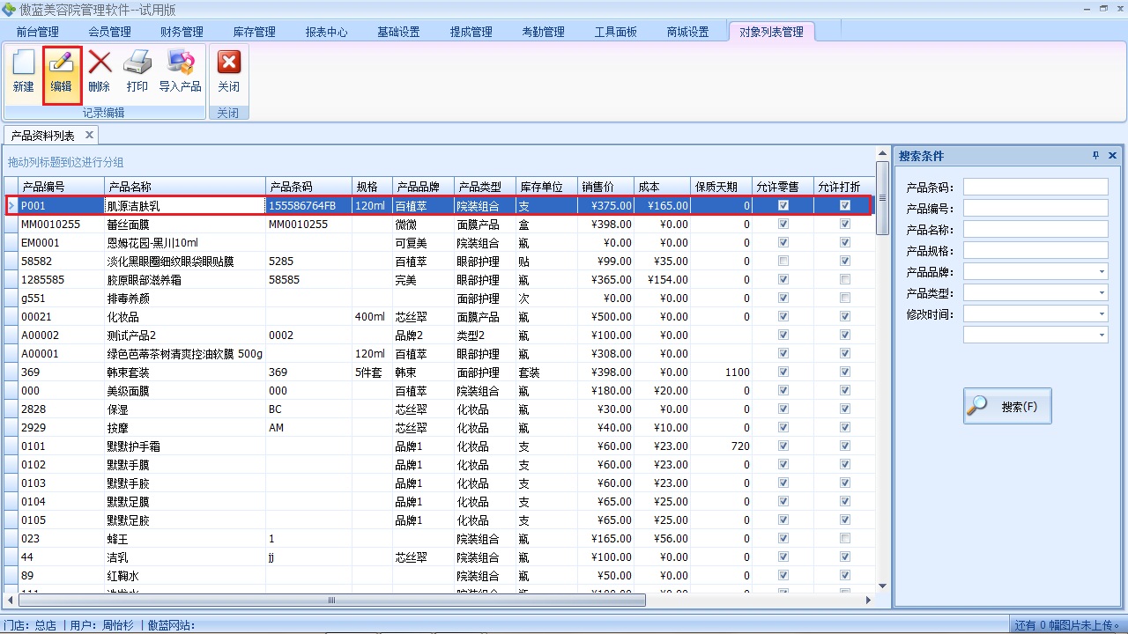
Task: Toggle 允许打折 checkbox for 胶原眼部滋养霜
Action: (x=845, y=279)
